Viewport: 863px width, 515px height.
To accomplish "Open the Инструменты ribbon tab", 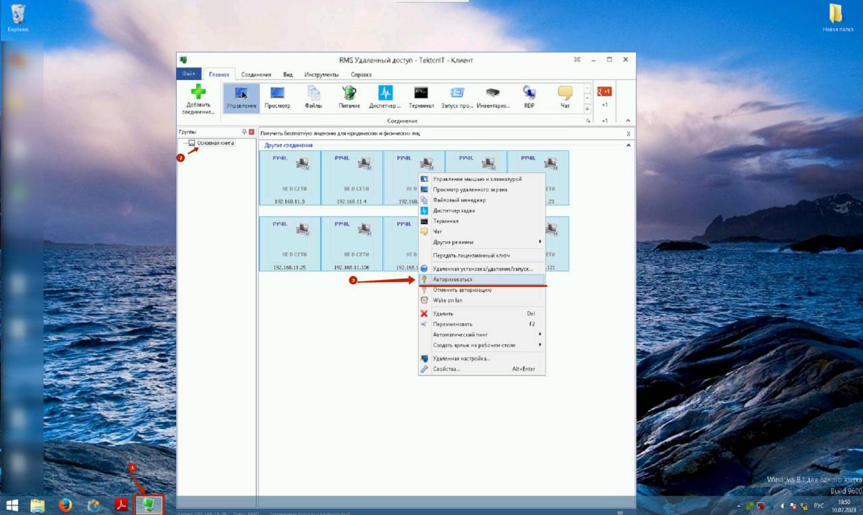I will click(x=321, y=75).
